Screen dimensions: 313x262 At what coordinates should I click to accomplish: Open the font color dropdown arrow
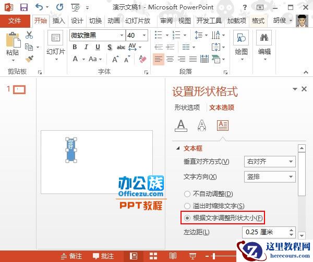[83, 59]
